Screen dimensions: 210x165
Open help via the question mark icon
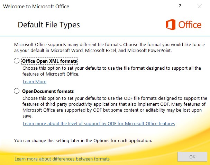tap(180, 6)
